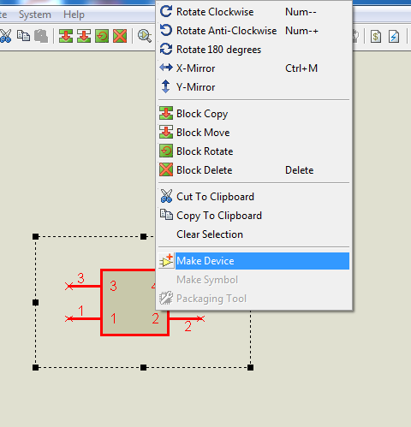
Task: Click the Block Rotate toolbar icon
Action: tap(102, 36)
